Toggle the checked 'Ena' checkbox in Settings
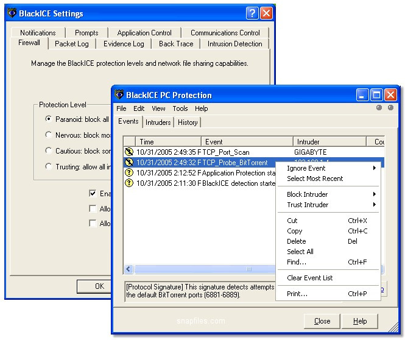This screenshot has width=405, height=340. coord(93,193)
